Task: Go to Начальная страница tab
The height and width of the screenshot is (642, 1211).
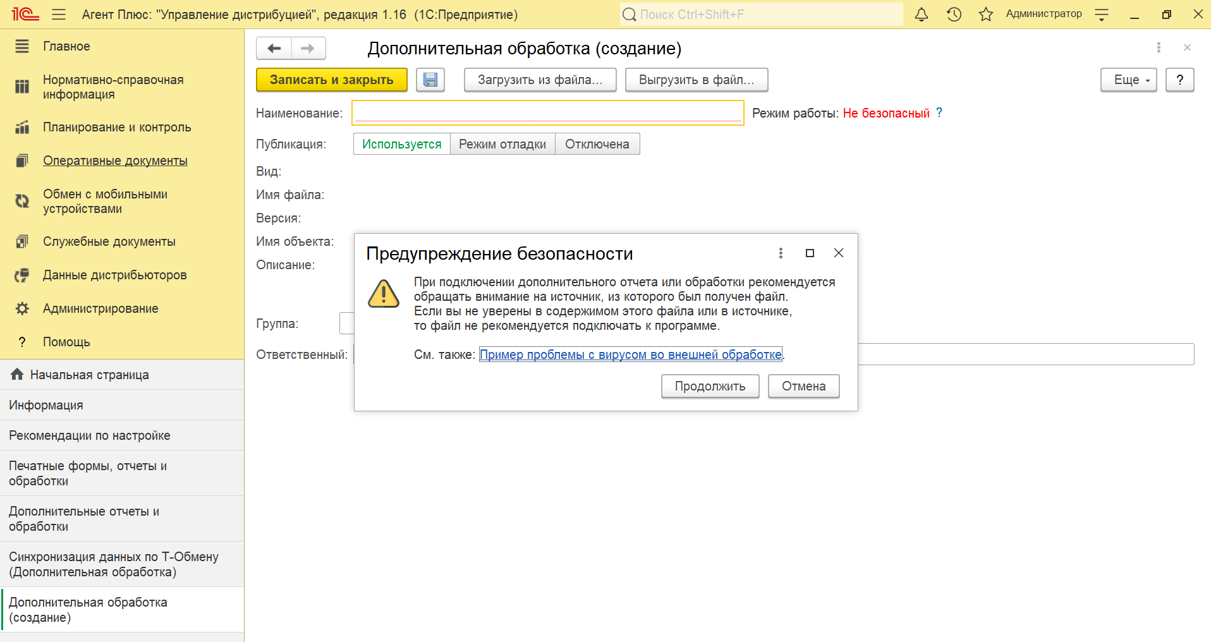Action: [x=122, y=375]
